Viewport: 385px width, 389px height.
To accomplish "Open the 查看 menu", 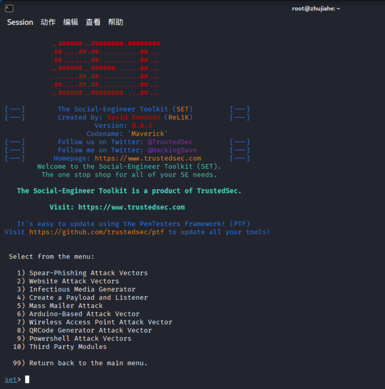I will tap(93, 22).
